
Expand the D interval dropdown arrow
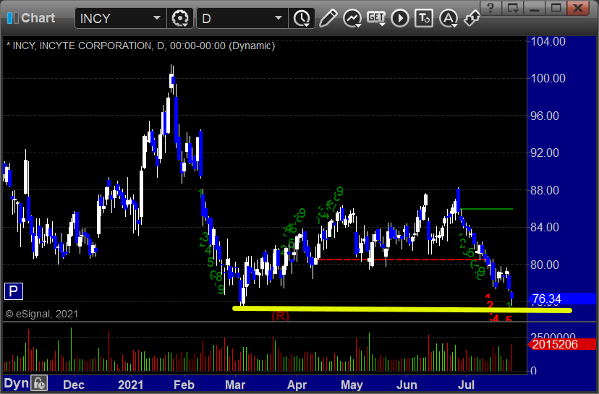[x=279, y=18]
